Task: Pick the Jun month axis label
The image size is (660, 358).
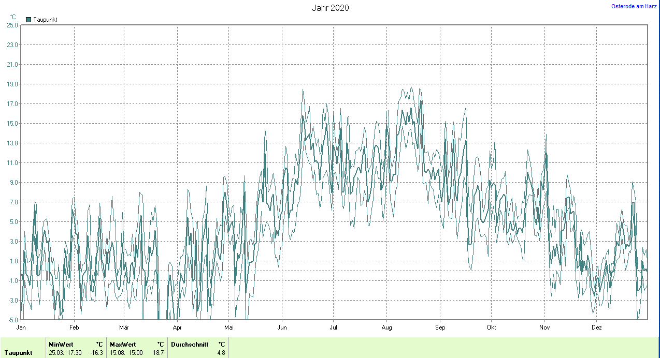Action: [282, 327]
